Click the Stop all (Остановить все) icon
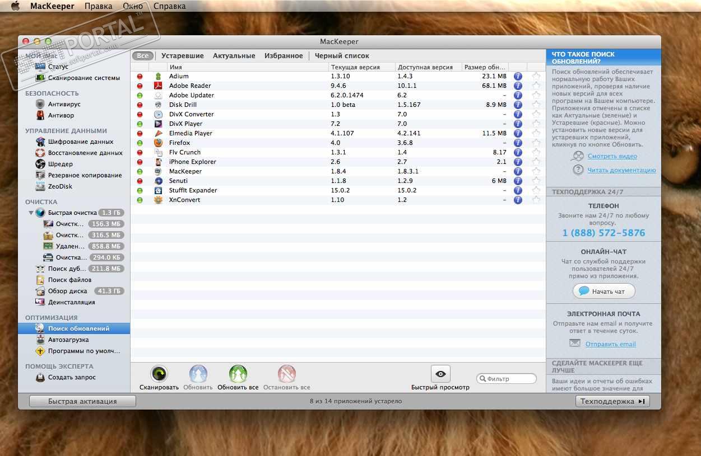701x456 pixels. point(286,374)
